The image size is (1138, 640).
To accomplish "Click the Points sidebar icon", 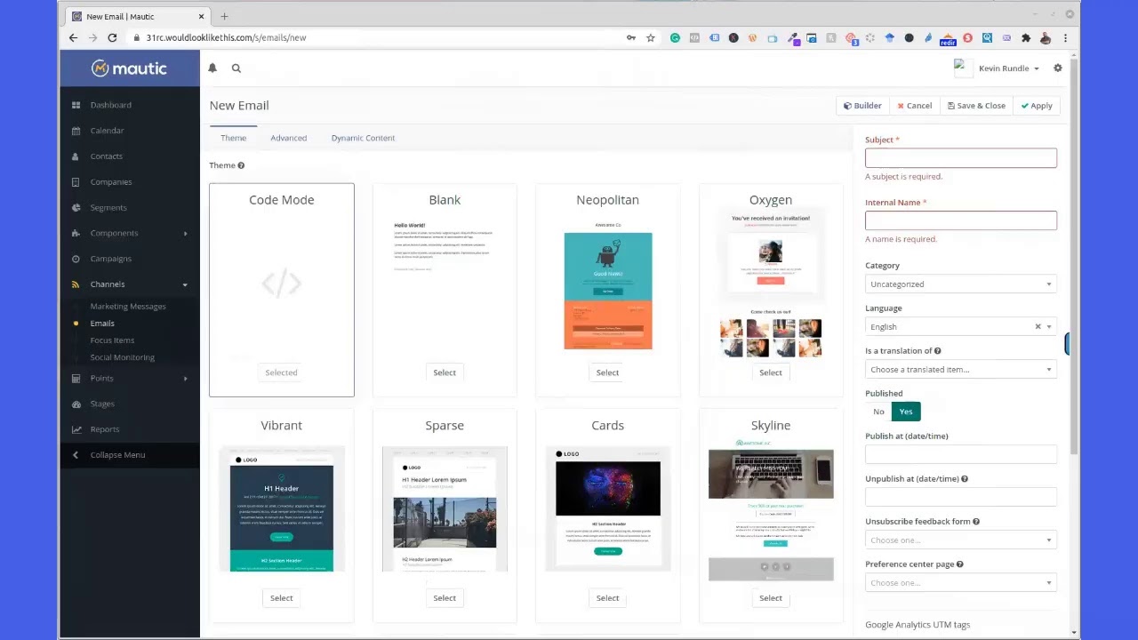I will tap(76, 379).
